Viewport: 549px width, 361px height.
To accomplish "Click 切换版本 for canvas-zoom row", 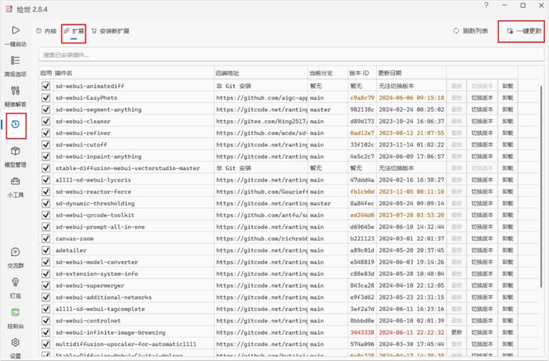I will [x=482, y=238].
